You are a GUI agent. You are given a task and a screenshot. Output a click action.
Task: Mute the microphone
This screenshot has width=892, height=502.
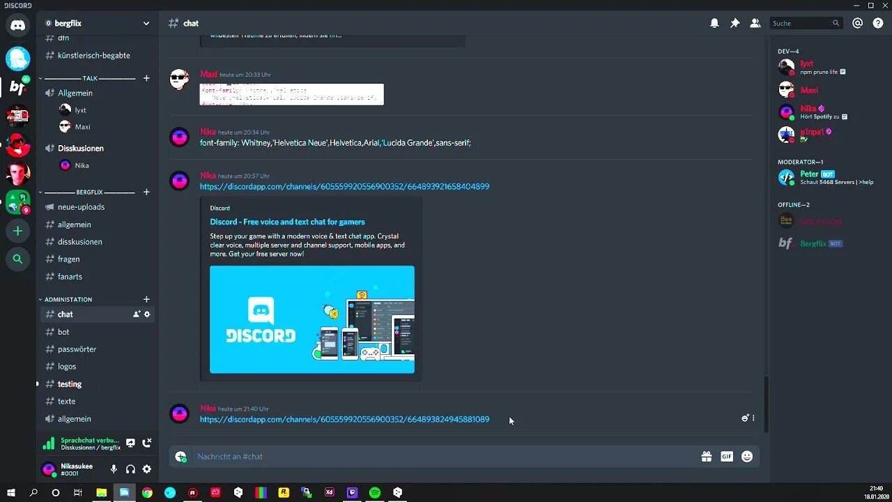pos(114,469)
